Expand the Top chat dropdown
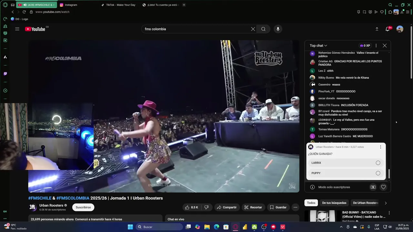This screenshot has width=413, height=232. click(x=318, y=45)
